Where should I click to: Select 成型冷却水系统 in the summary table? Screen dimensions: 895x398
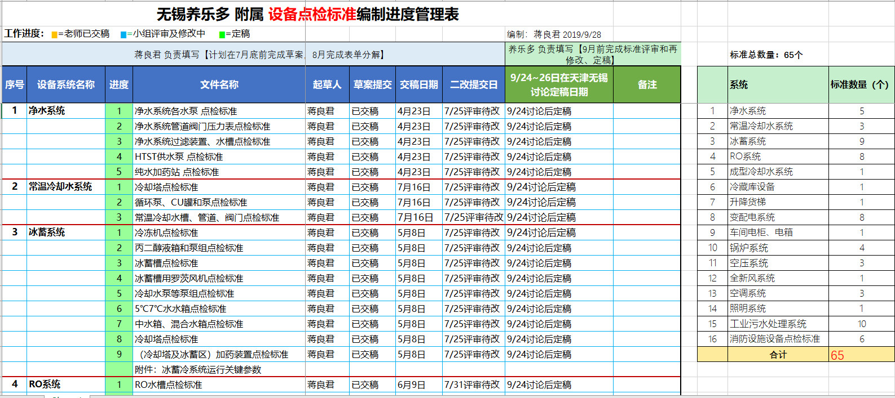pos(778,172)
